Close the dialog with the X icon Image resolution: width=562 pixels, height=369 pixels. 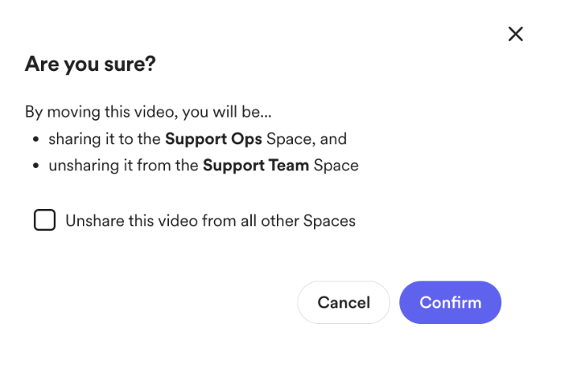pyautogui.click(x=515, y=34)
